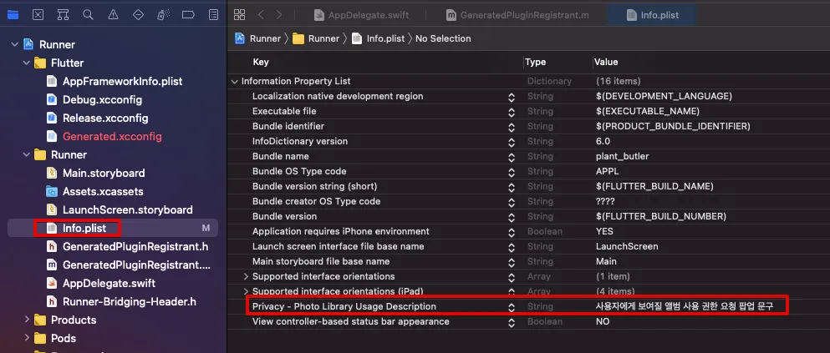830x353 pixels.
Task: Open the Report navigator
Action: tap(214, 14)
